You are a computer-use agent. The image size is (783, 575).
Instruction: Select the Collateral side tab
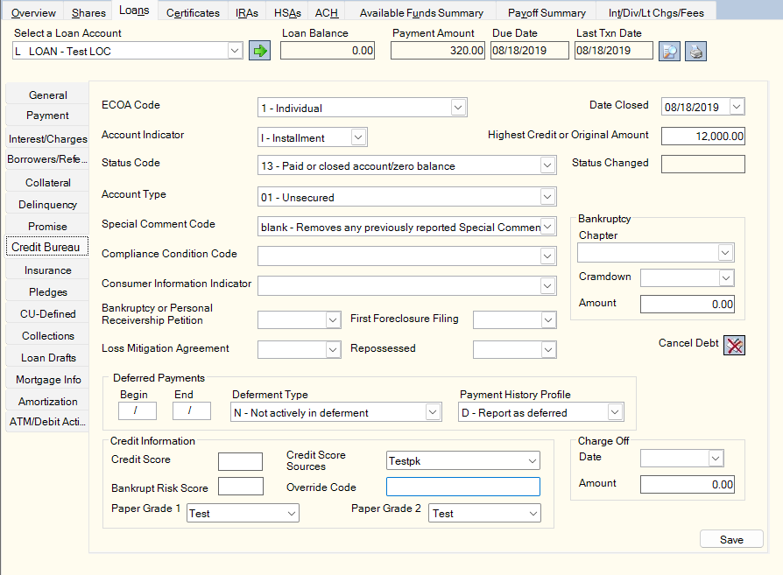[47, 183]
